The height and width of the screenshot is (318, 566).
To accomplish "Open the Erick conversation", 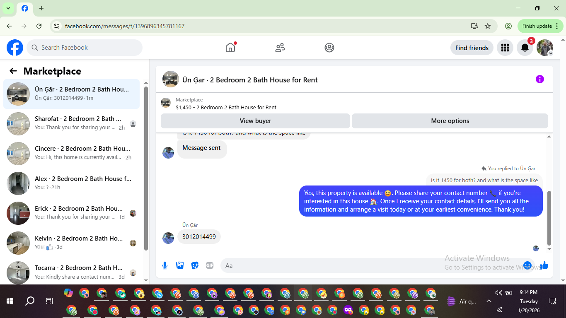I will tap(71, 213).
